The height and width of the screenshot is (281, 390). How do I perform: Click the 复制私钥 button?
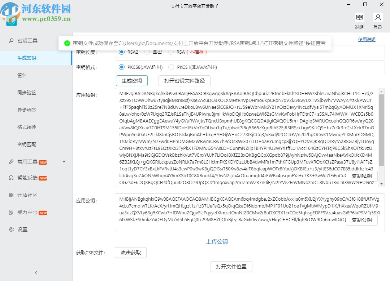point(361,176)
